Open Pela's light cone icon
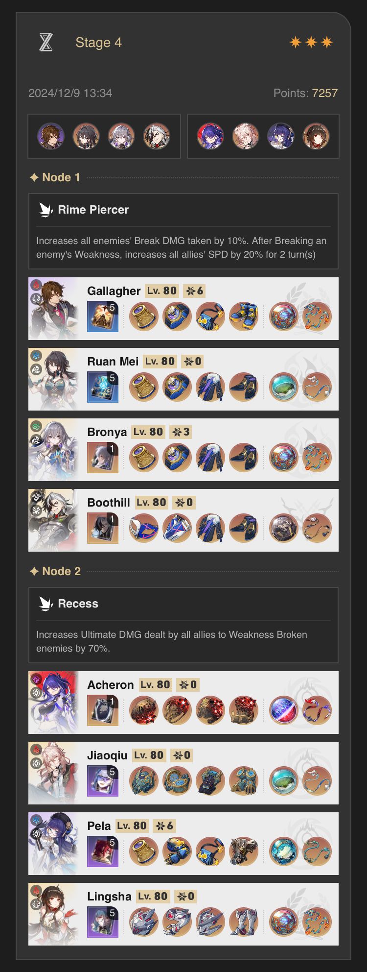 pos(103,851)
